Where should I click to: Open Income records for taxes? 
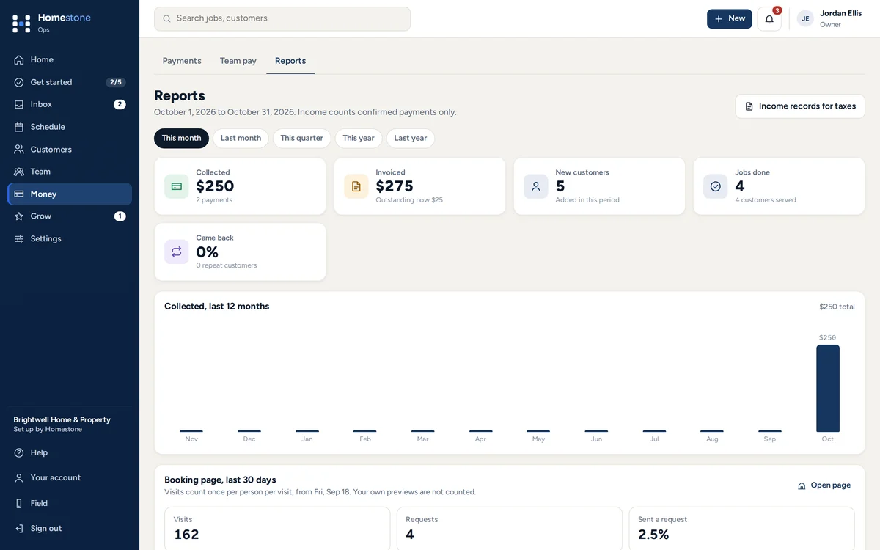pos(800,106)
